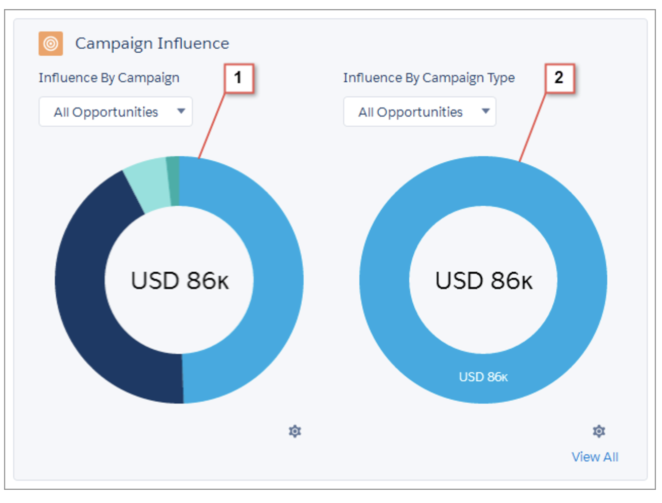The image size is (662, 503).
Task: Open the View All link
Action: pyautogui.click(x=594, y=457)
